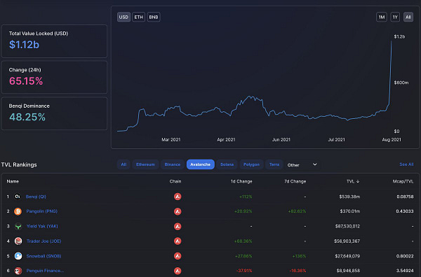This screenshot has width=421, height=277.
Task: Click the Avalanche chain icon in Penguin Finance row
Action: pos(178,271)
